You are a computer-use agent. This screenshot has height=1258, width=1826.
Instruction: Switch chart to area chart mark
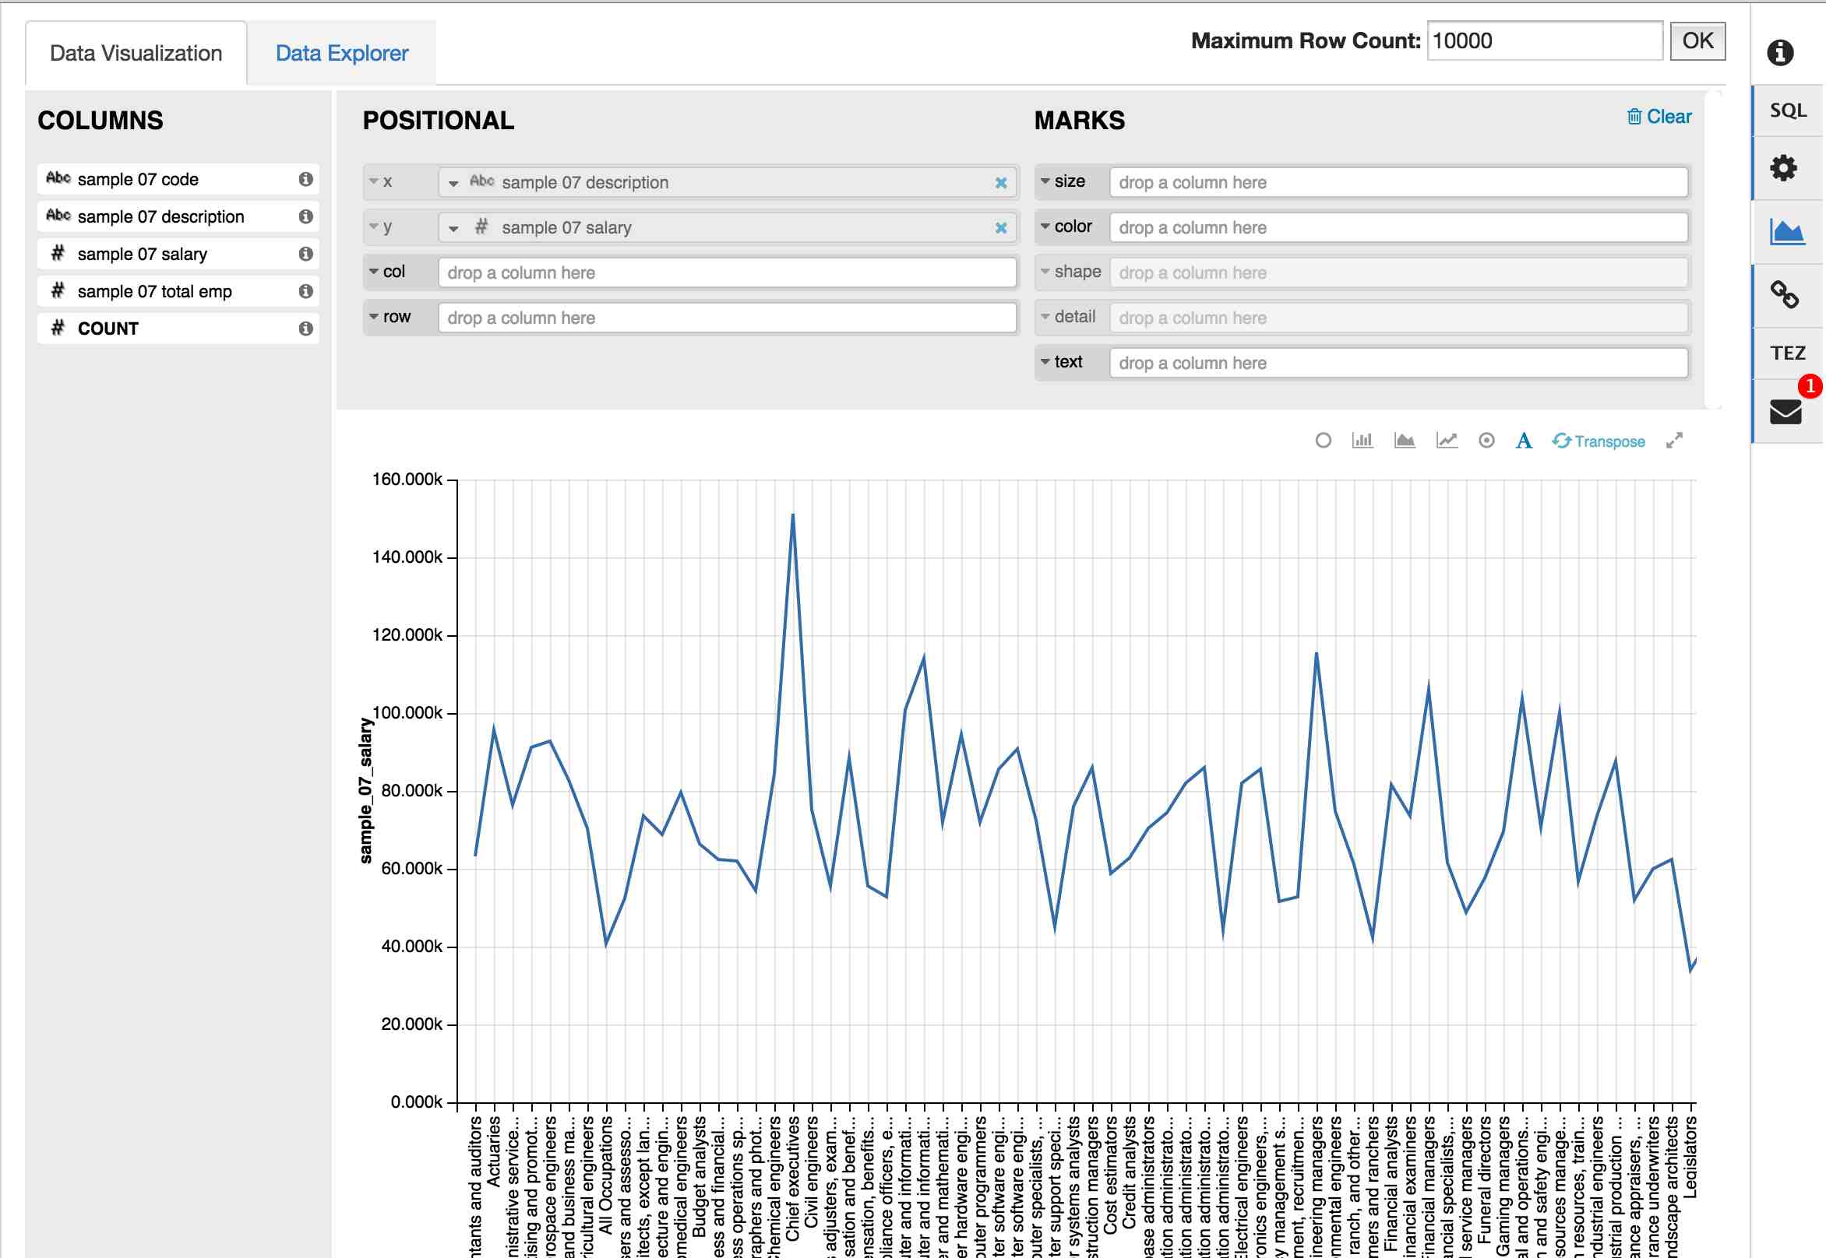pyautogui.click(x=1404, y=441)
